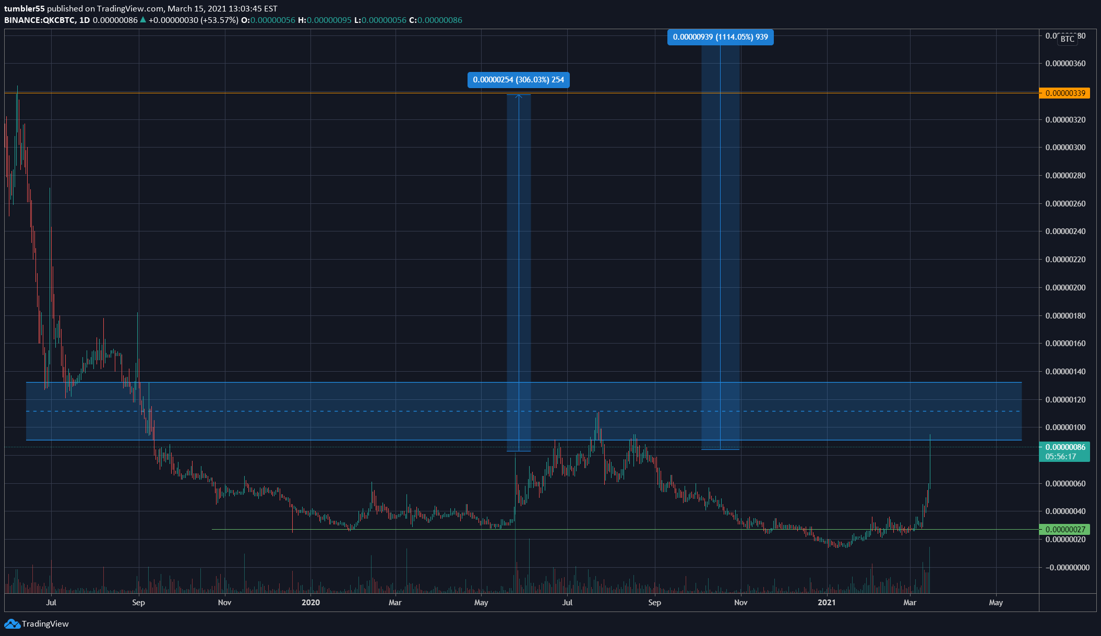Click the BINANCE:QKCBTC symbol title

coord(39,20)
